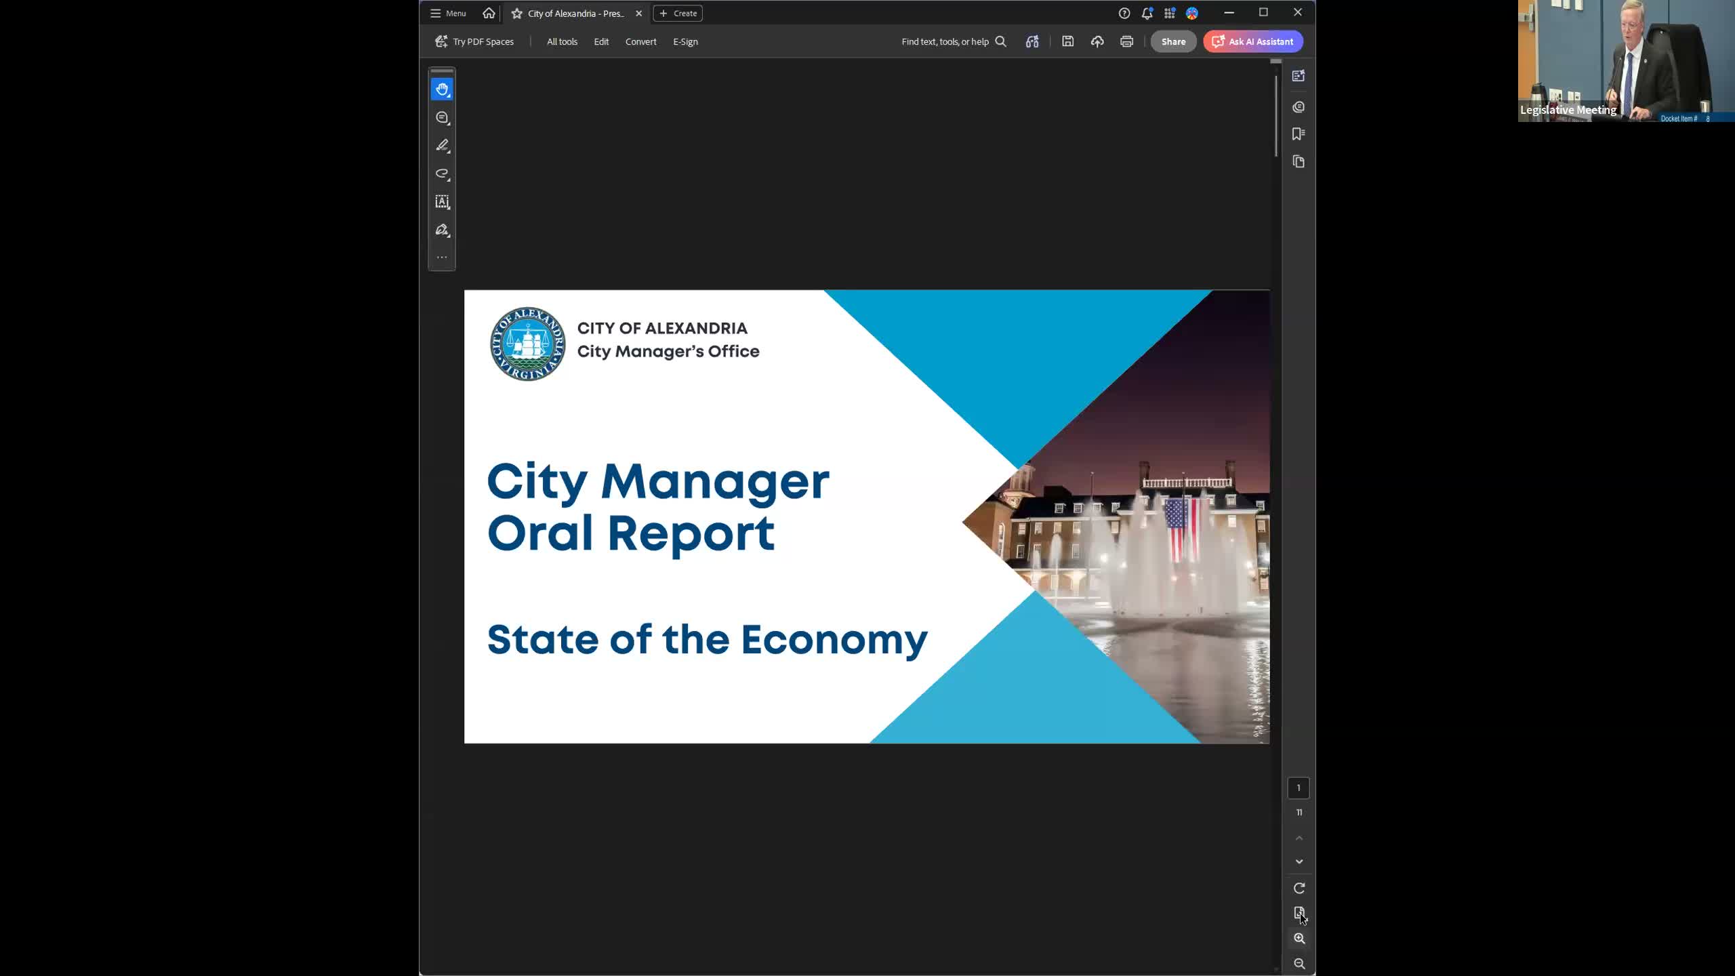Select the Add text box tool
The width and height of the screenshot is (1735, 976).
point(442,202)
